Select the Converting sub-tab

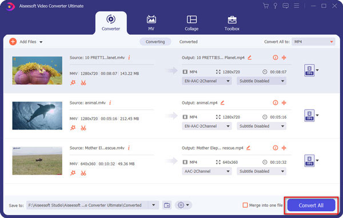tap(155, 42)
